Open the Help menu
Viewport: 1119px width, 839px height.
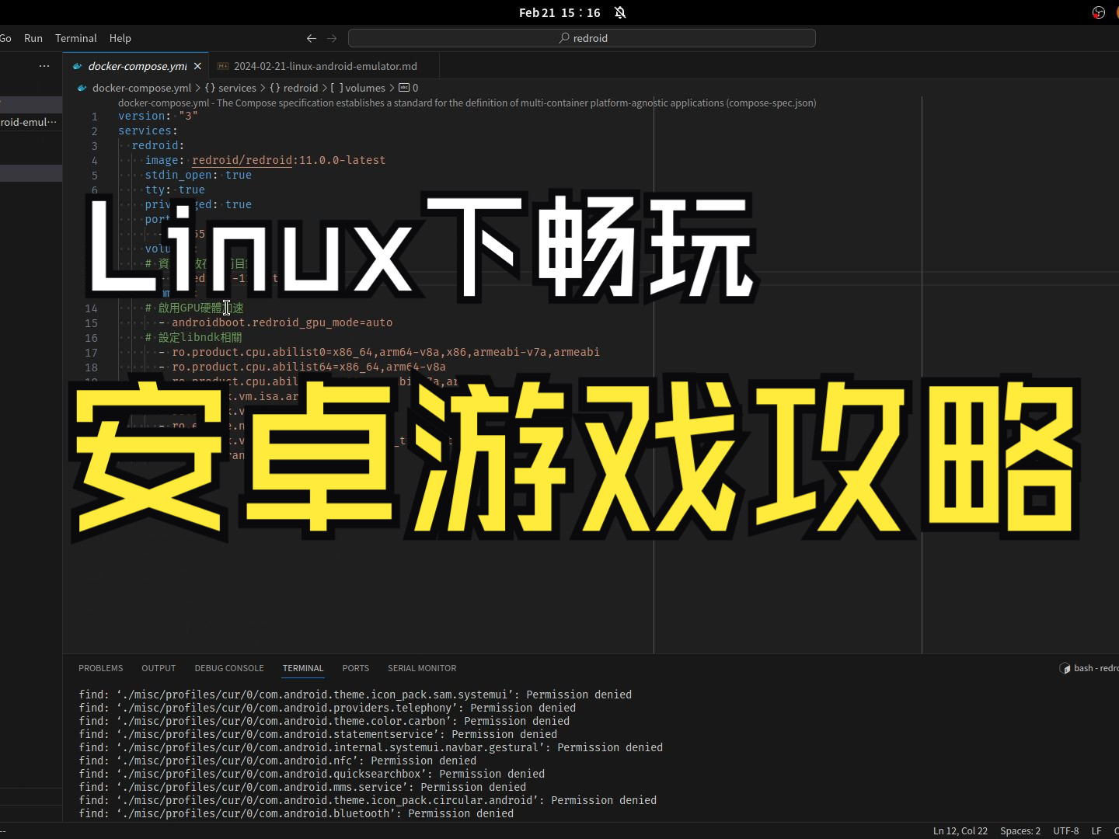click(120, 38)
